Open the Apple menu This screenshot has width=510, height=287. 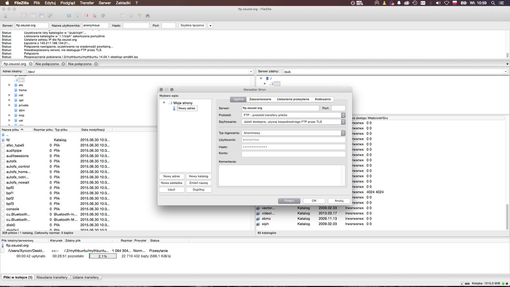pos(7,3)
